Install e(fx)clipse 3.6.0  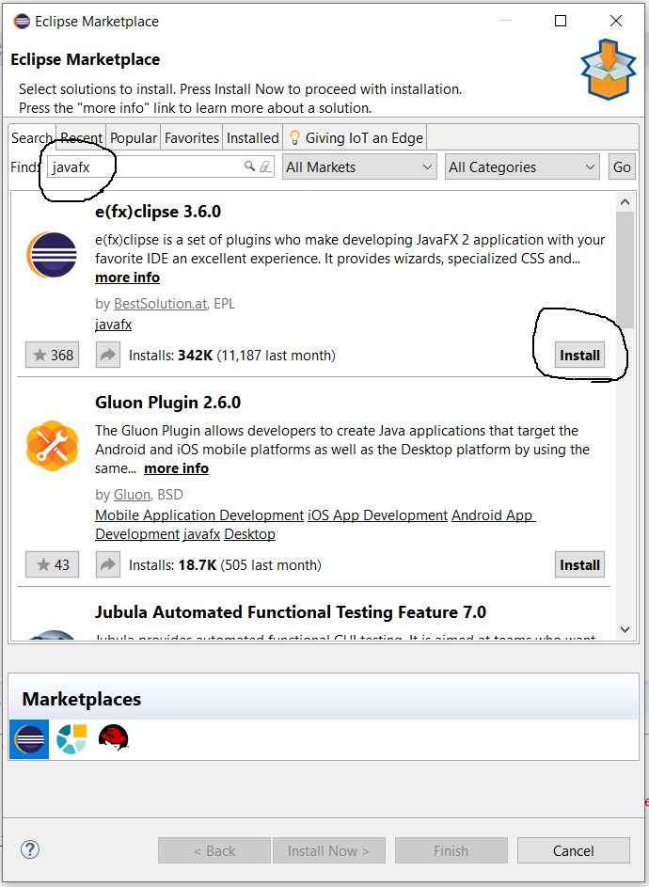point(579,356)
